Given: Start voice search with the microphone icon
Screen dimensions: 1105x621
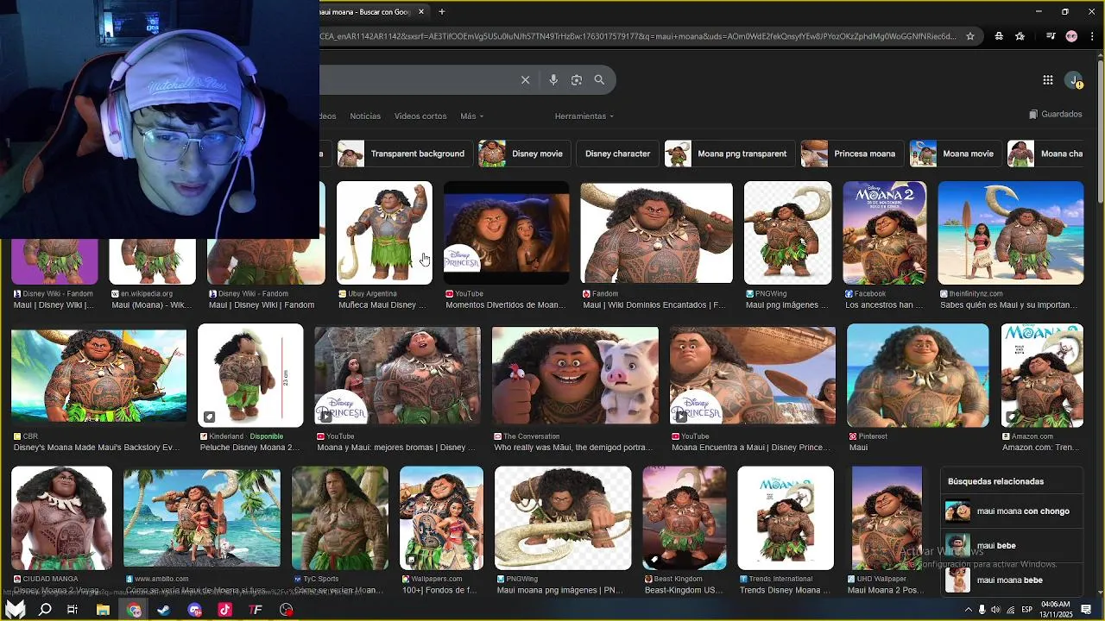Looking at the screenshot, I should pyautogui.click(x=553, y=80).
